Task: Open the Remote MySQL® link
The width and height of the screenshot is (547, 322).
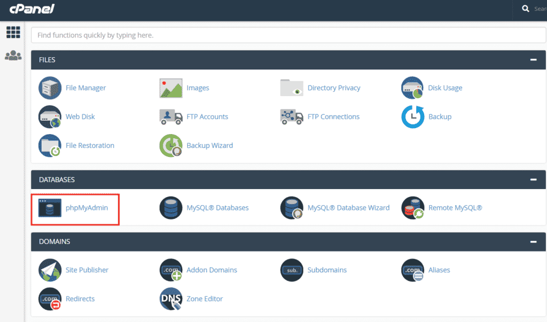Action: tap(455, 208)
